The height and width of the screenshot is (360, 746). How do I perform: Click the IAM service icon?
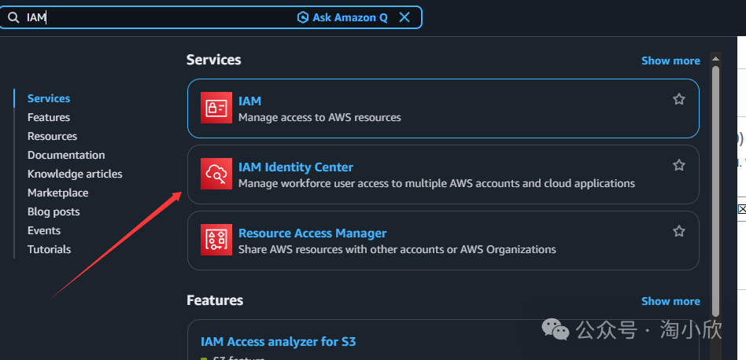(x=216, y=108)
